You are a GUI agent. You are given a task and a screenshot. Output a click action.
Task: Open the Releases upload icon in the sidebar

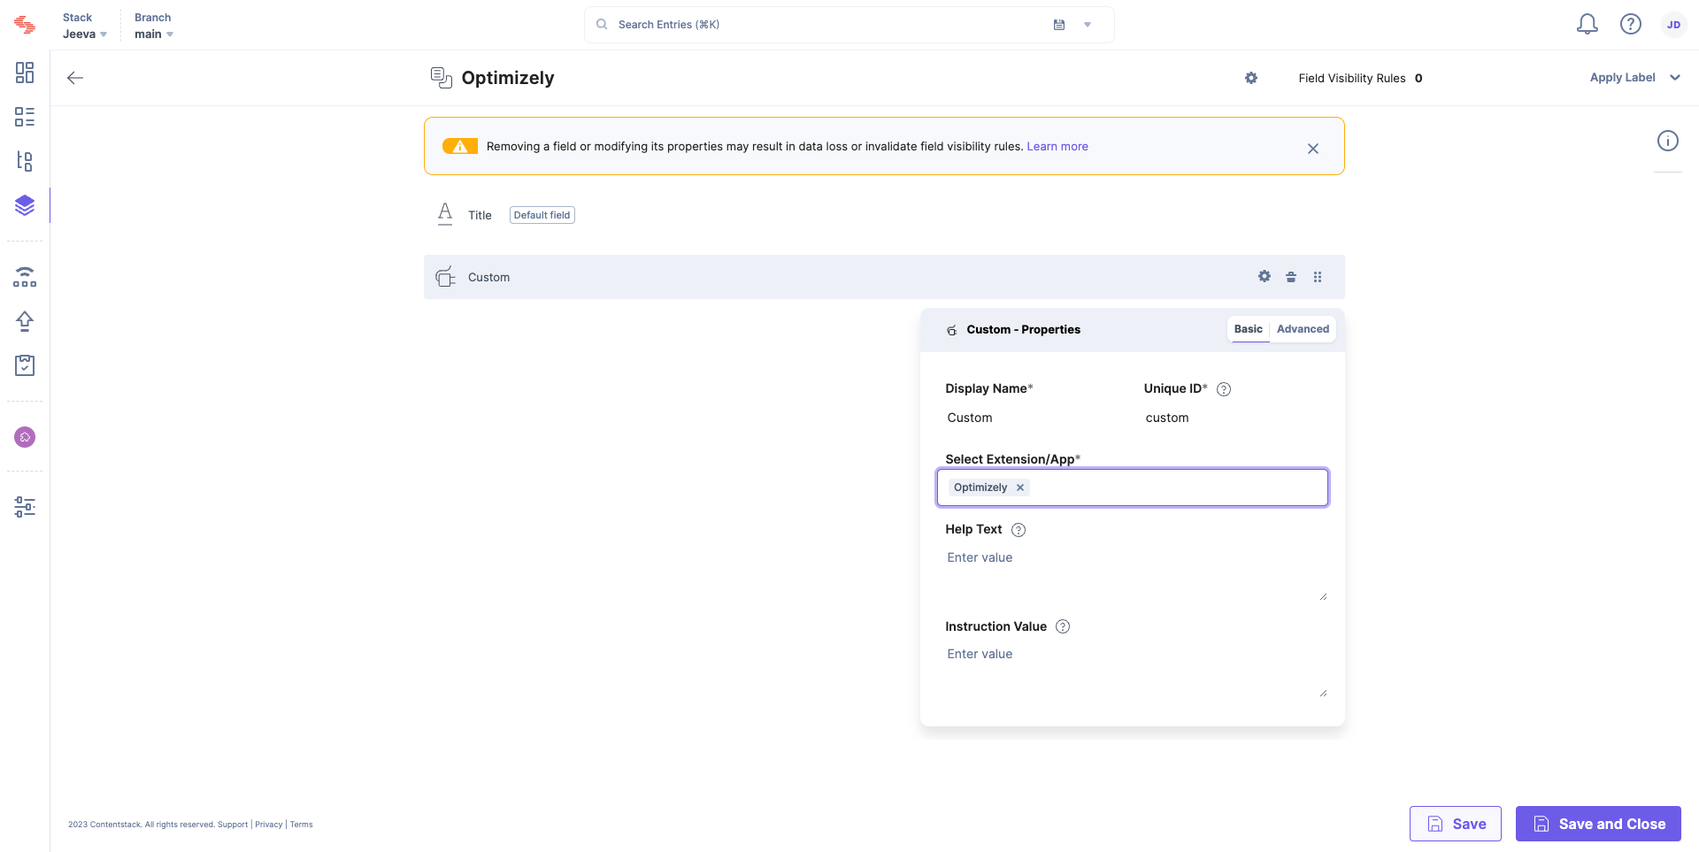click(25, 321)
